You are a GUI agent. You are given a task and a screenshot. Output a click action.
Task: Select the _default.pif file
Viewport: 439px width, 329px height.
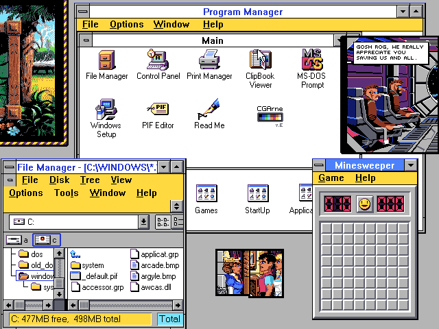(94, 276)
